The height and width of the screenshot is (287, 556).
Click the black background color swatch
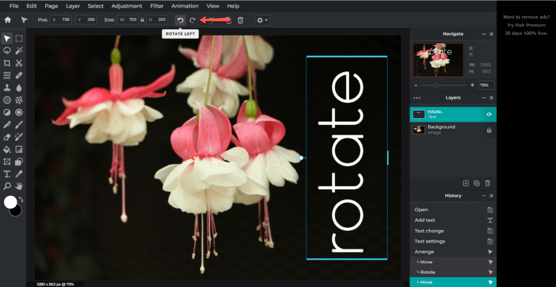(17, 211)
